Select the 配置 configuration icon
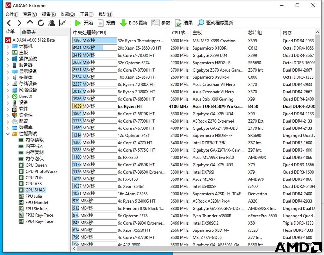 15,121
